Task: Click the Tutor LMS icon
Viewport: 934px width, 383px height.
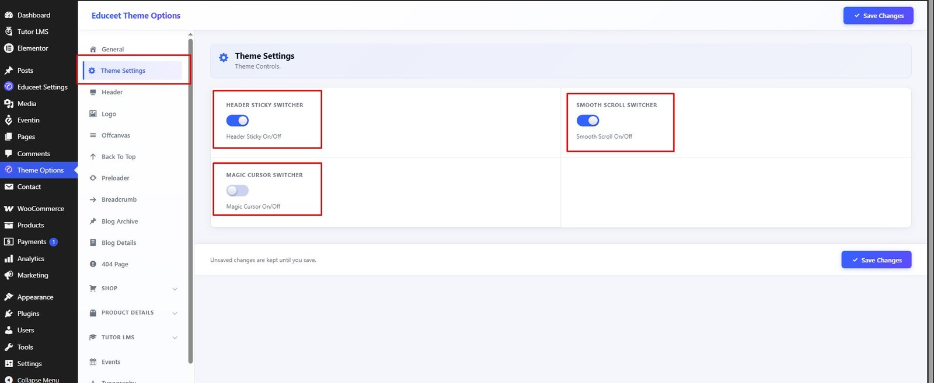Action: pyautogui.click(x=9, y=31)
